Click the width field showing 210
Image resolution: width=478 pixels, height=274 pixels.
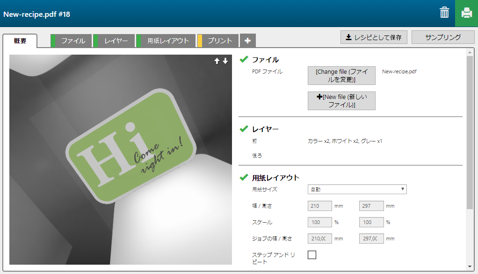(x=320, y=206)
